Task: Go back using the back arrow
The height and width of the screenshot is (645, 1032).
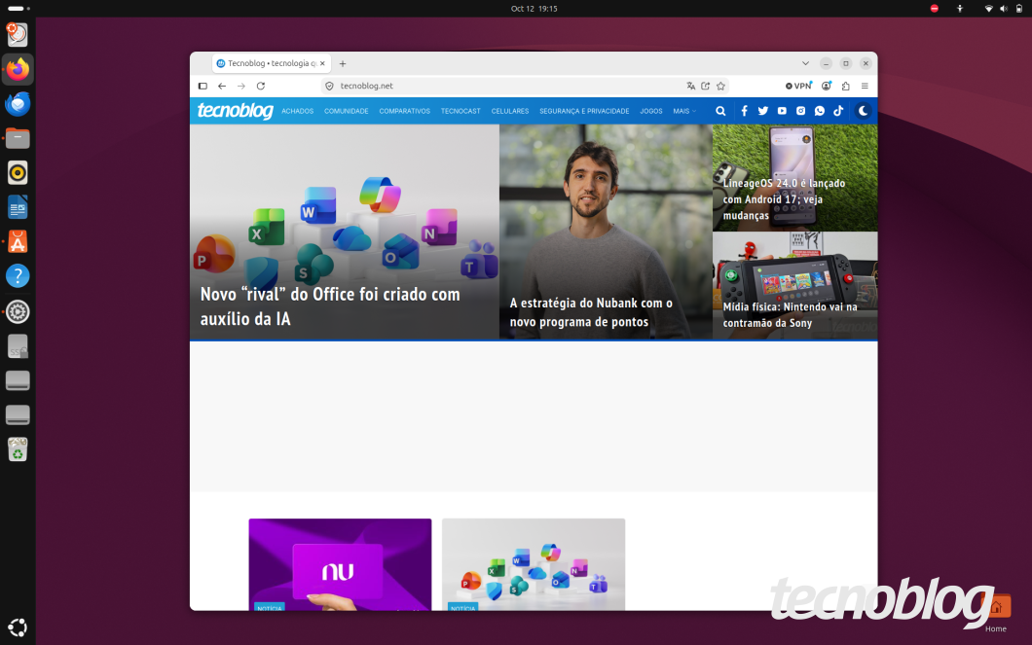Action: (x=222, y=87)
